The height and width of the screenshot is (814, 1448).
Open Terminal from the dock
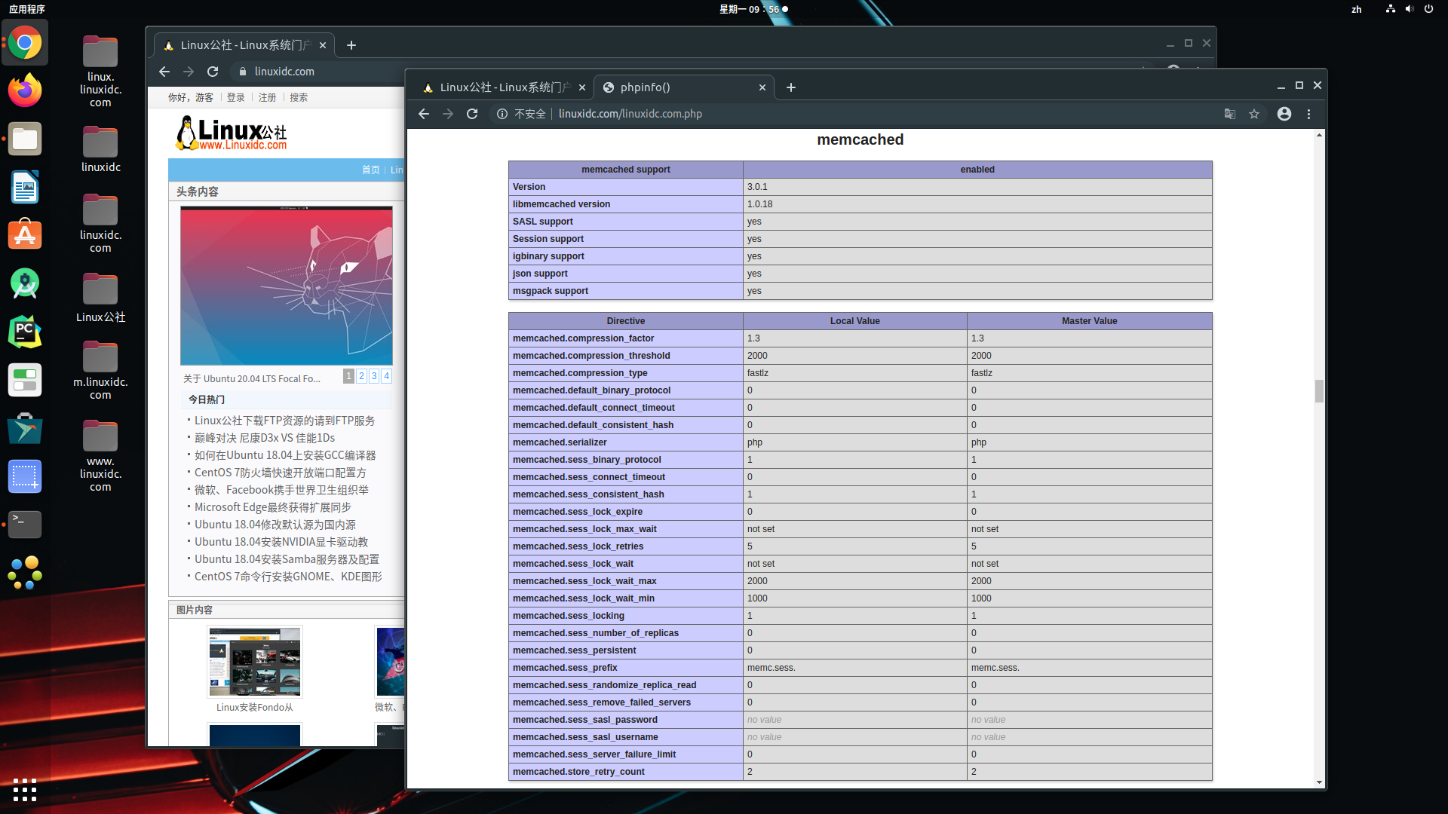[25, 525]
